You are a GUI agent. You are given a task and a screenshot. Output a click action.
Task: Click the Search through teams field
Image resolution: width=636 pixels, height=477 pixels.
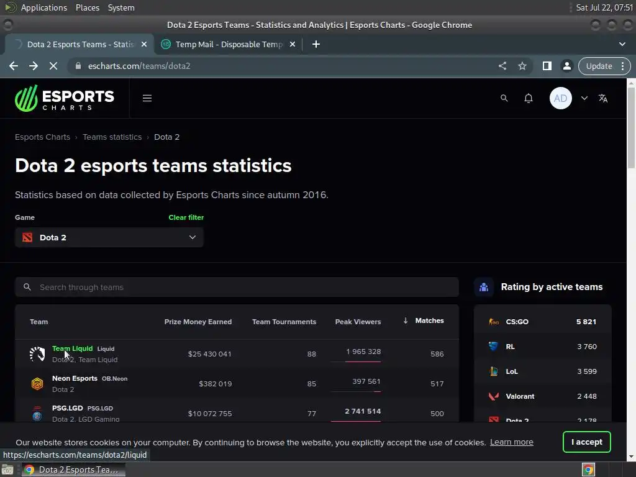(x=237, y=287)
